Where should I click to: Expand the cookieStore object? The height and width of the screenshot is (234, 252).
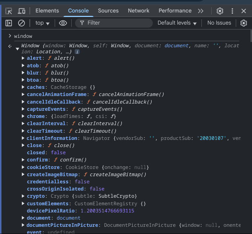click(23, 167)
